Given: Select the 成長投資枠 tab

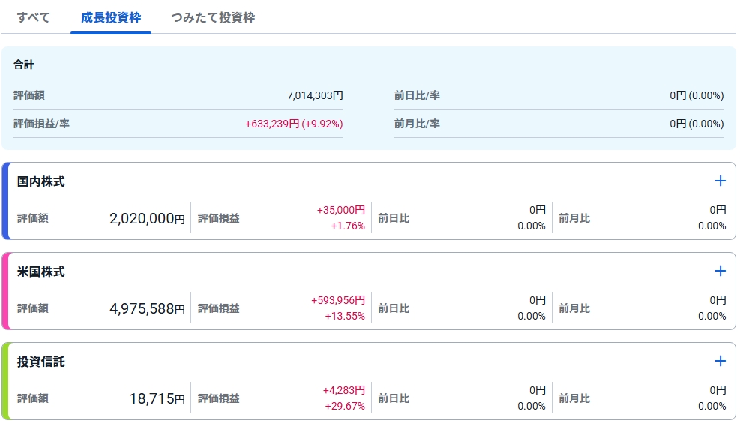Looking at the screenshot, I should pos(111,17).
